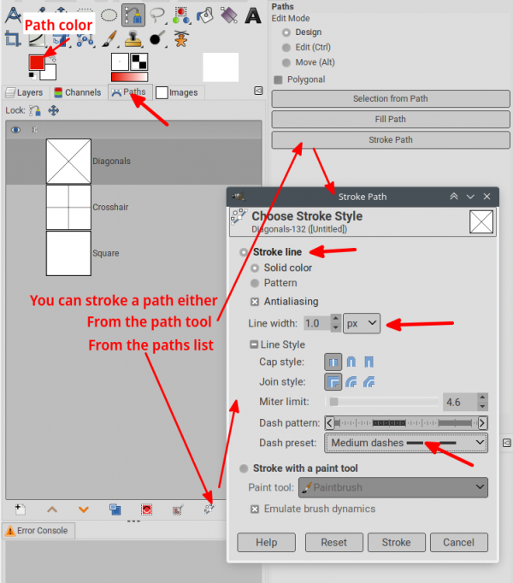Switch to the Images tab
Screen dimensions: 513x583
[x=177, y=92]
